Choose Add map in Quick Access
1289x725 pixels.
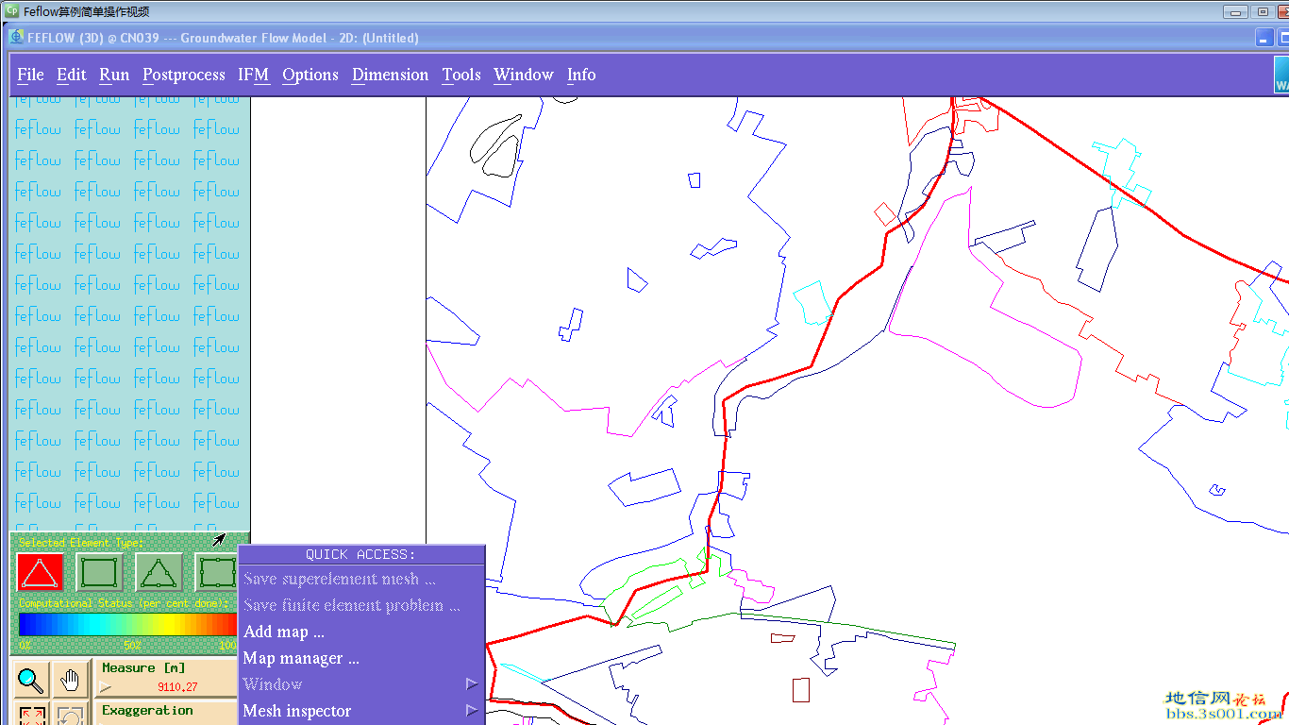pos(361,632)
